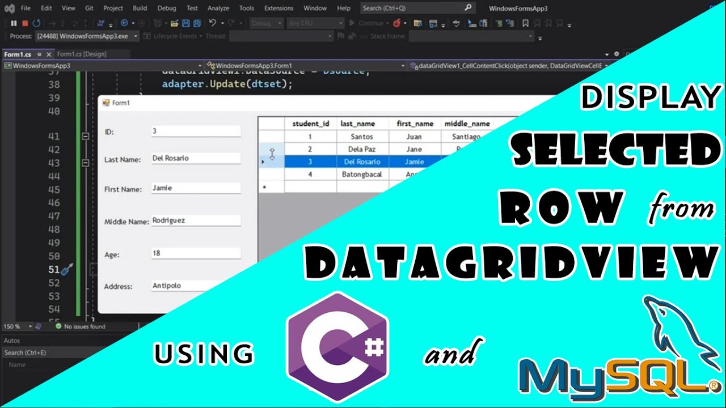Select the Batongbacal cell in the grid
Screen dimensions: 726x408
362,174
